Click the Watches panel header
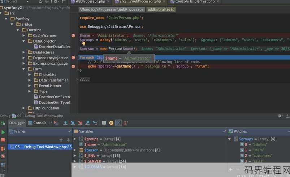Viewport: 290px width, 177px height. pyautogui.click(x=259, y=131)
